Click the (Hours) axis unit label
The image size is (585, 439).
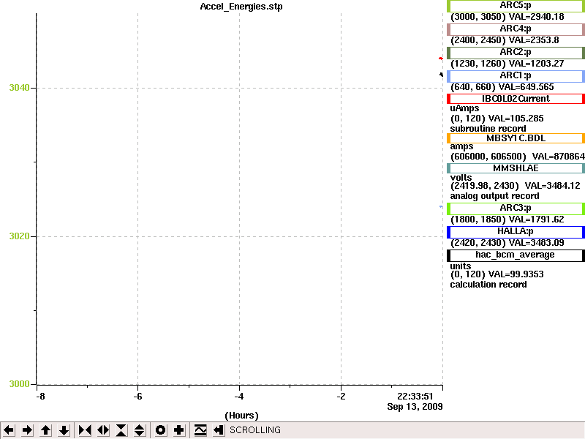click(241, 416)
